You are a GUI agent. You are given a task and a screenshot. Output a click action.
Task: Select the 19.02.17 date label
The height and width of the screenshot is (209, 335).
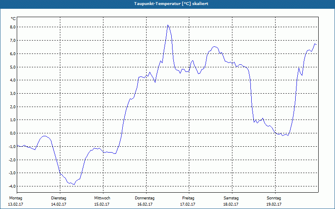click(x=274, y=204)
